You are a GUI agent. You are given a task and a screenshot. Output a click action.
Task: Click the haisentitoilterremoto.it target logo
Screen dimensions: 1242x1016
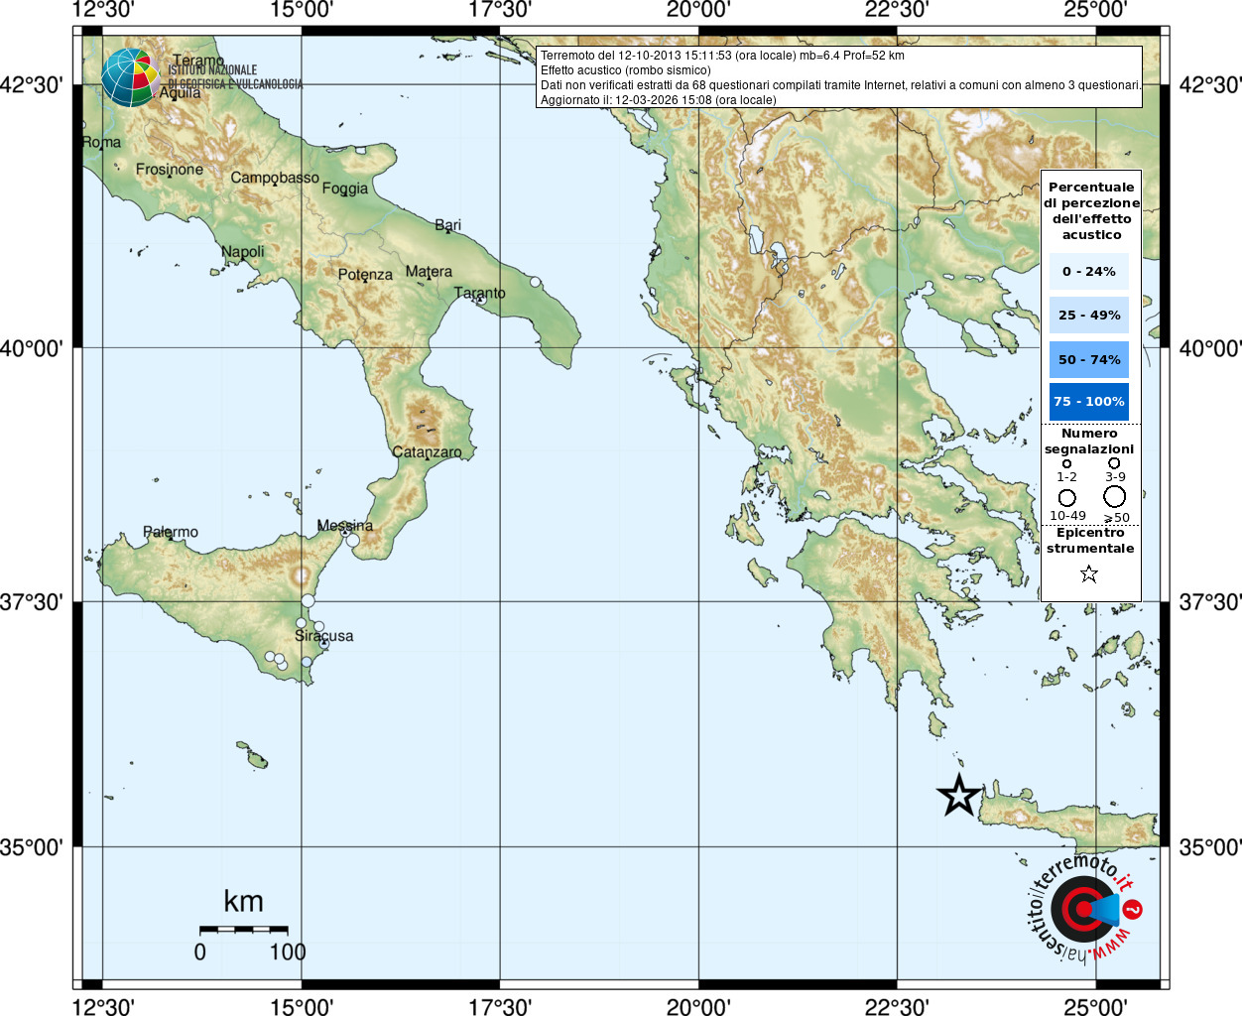[1081, 908]
